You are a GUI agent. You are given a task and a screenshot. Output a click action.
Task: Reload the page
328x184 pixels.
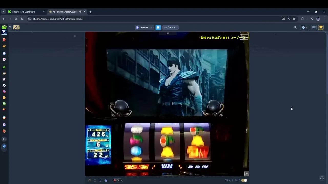[16, 19]
